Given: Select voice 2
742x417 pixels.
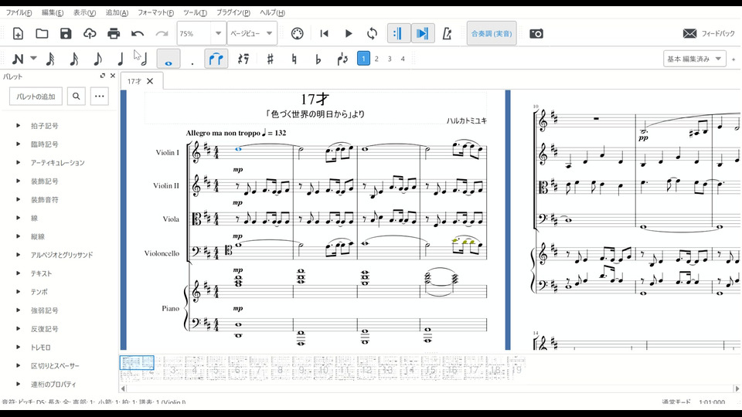Looking at the screenshot, I should [x=376, y=59].
